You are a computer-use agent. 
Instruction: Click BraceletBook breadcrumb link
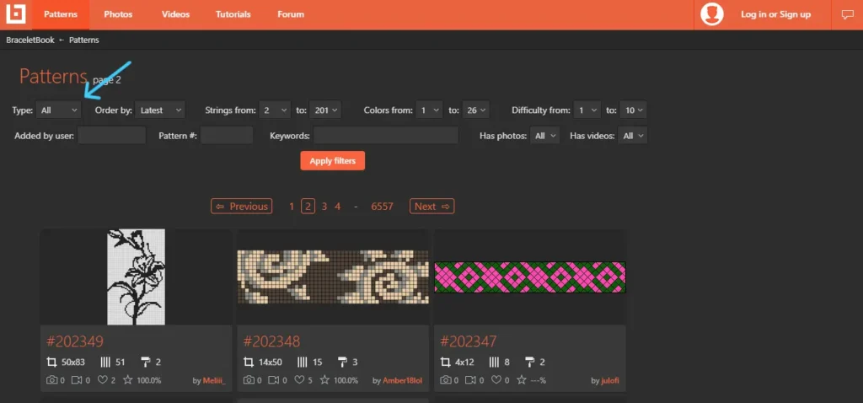click(x=30, y=40)
